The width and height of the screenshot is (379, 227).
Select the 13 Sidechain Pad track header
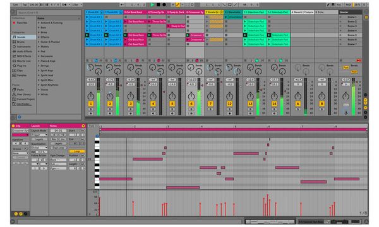255,12
